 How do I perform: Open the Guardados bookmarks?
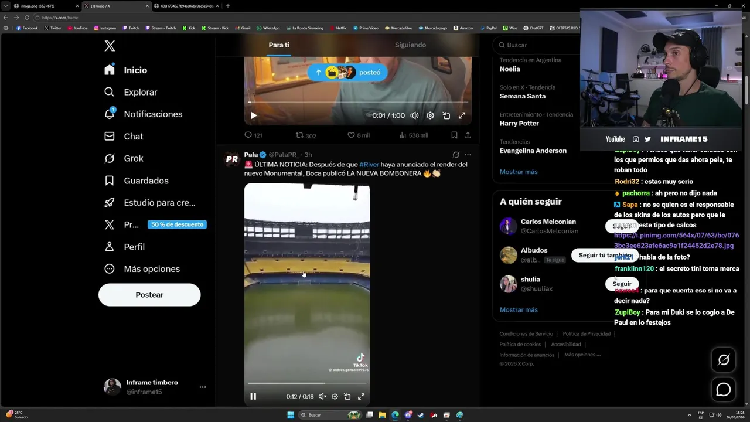point(136,181)
